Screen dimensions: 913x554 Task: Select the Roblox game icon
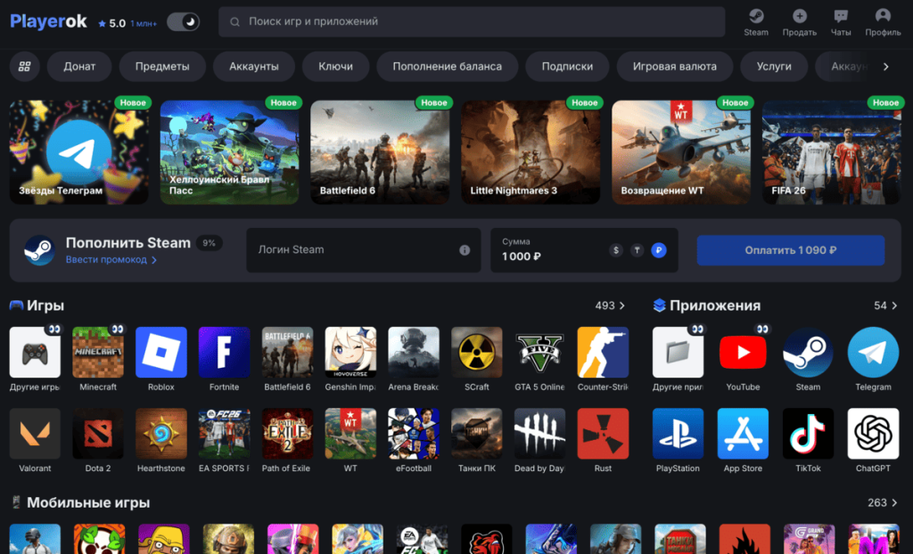pyautogui.click(x=160, y=353)
